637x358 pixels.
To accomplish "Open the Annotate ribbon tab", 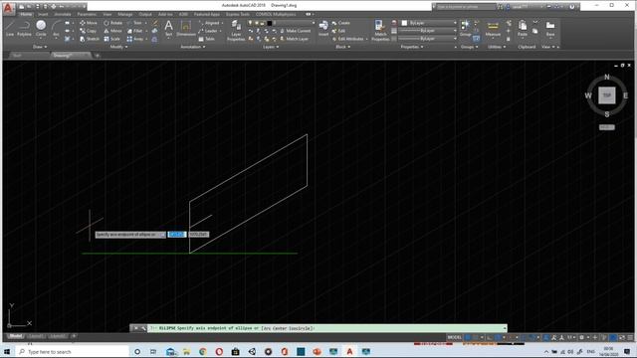I will (x=63, y=14).
